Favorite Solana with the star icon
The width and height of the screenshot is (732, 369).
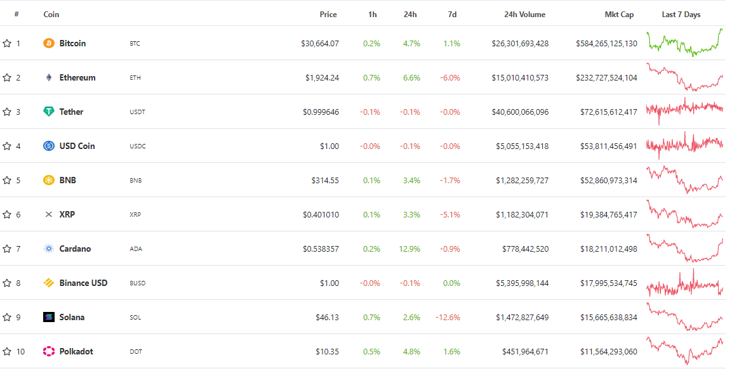pyautogui.click(x=7, y=317)
